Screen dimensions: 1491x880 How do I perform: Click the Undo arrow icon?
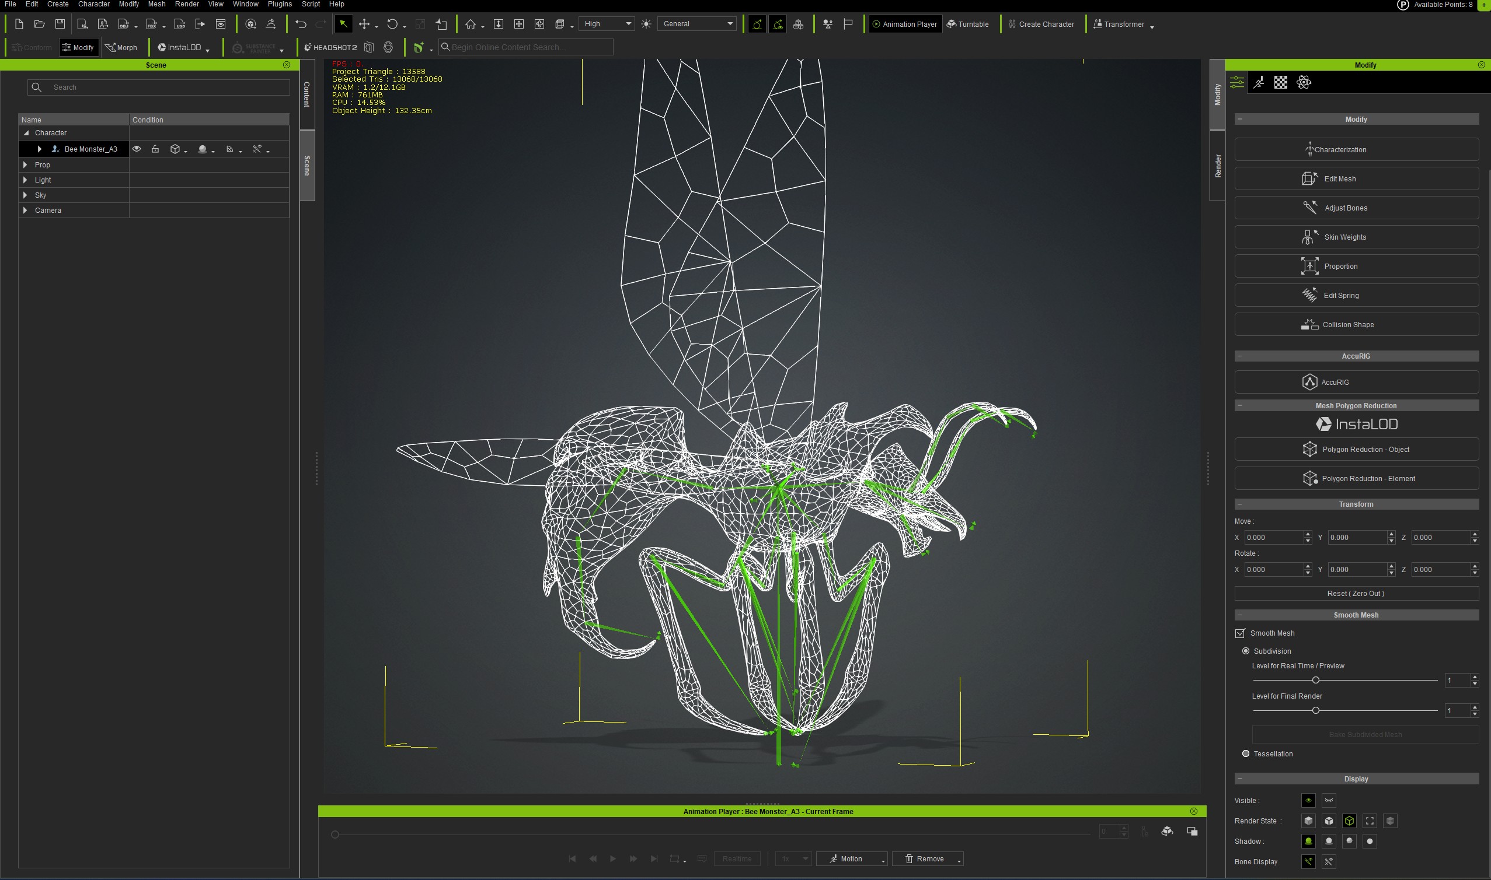pos(301,24)
